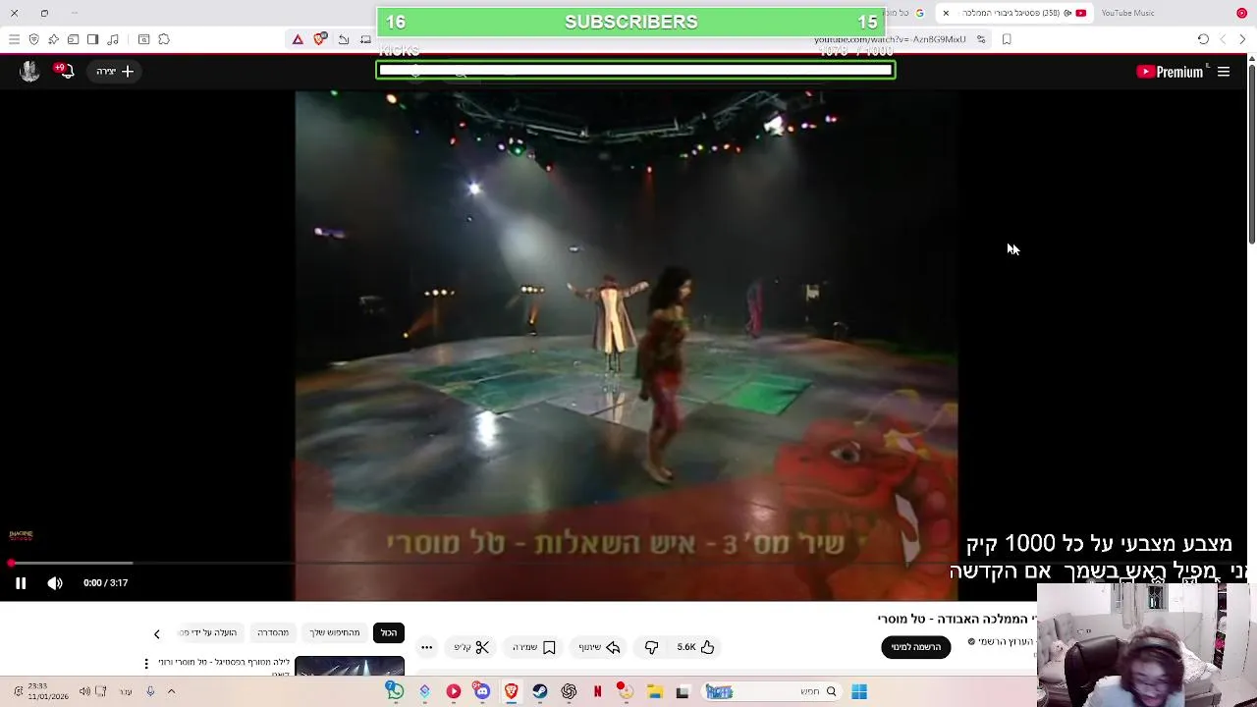This screenshot has width=1257, height=707.
Task: Open the music note playlist icon
Action: (113, 39)
